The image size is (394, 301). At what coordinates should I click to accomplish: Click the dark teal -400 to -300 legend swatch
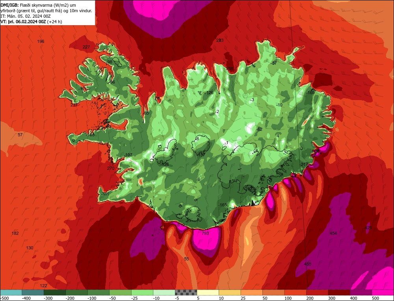coord(33,292)
